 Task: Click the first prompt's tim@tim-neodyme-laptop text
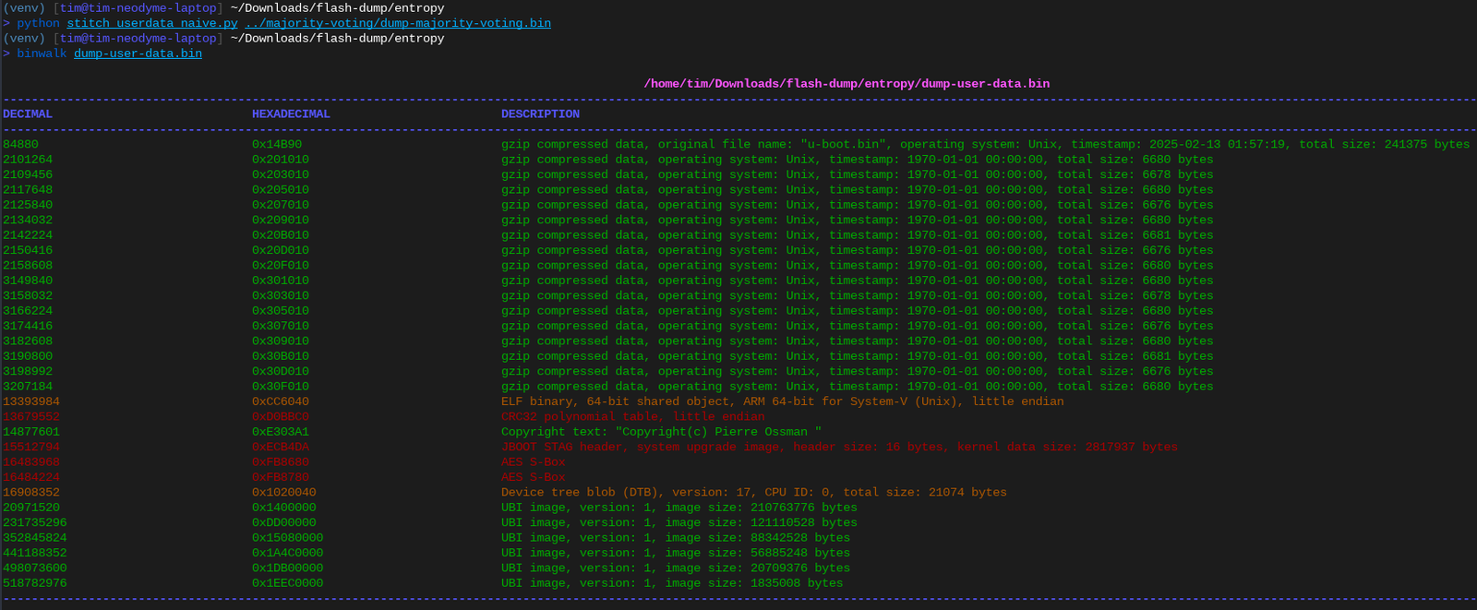pos(138,8)
